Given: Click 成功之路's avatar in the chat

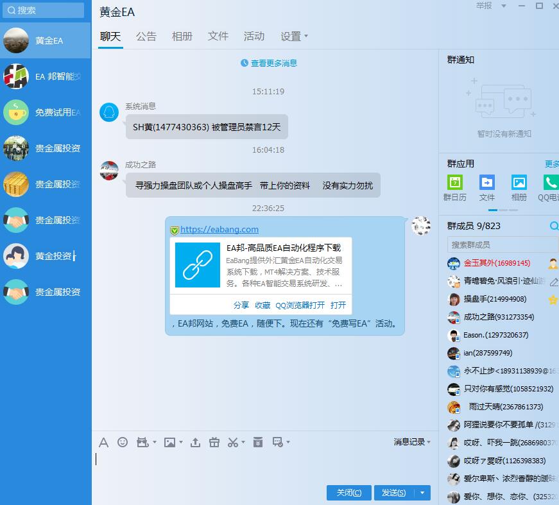Looking at the screenshot, I should 109,170.
